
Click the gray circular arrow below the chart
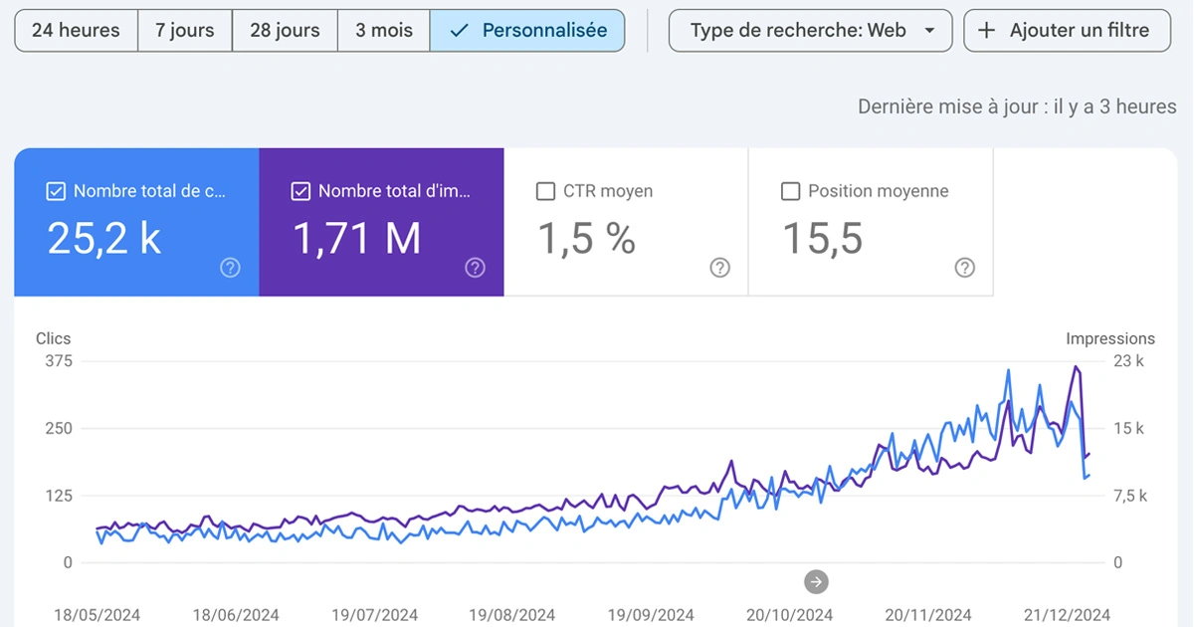(x=816, y=581)
